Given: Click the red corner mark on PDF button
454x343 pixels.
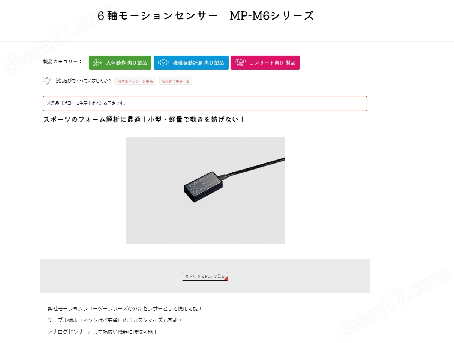Looking at the screenshot, I should 226,278.
